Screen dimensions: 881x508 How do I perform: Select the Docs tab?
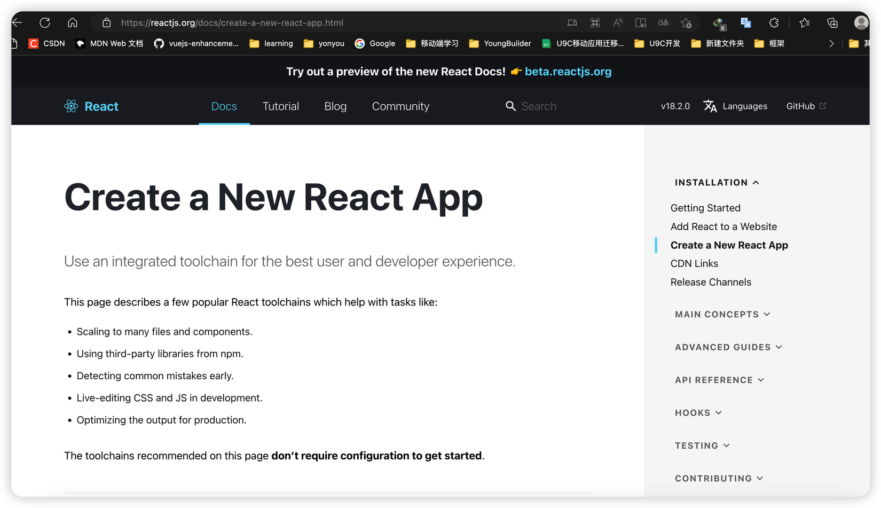pyautogui.click(x=224, y=106)
